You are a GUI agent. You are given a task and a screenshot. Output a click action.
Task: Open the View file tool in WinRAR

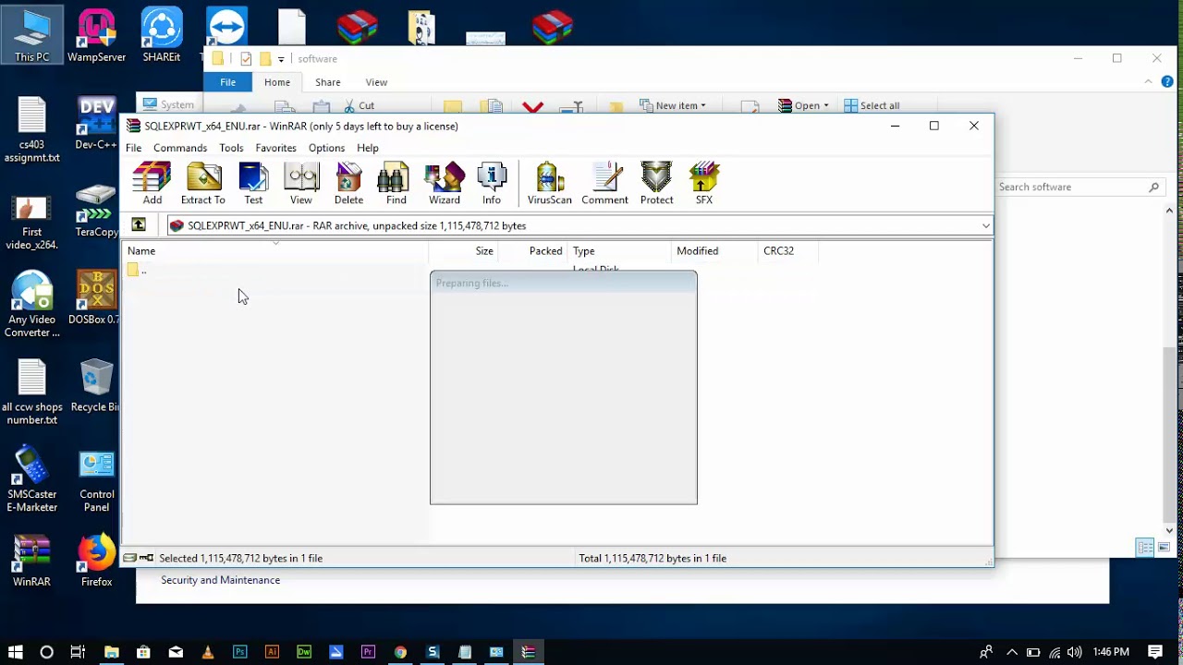[301, 183]
